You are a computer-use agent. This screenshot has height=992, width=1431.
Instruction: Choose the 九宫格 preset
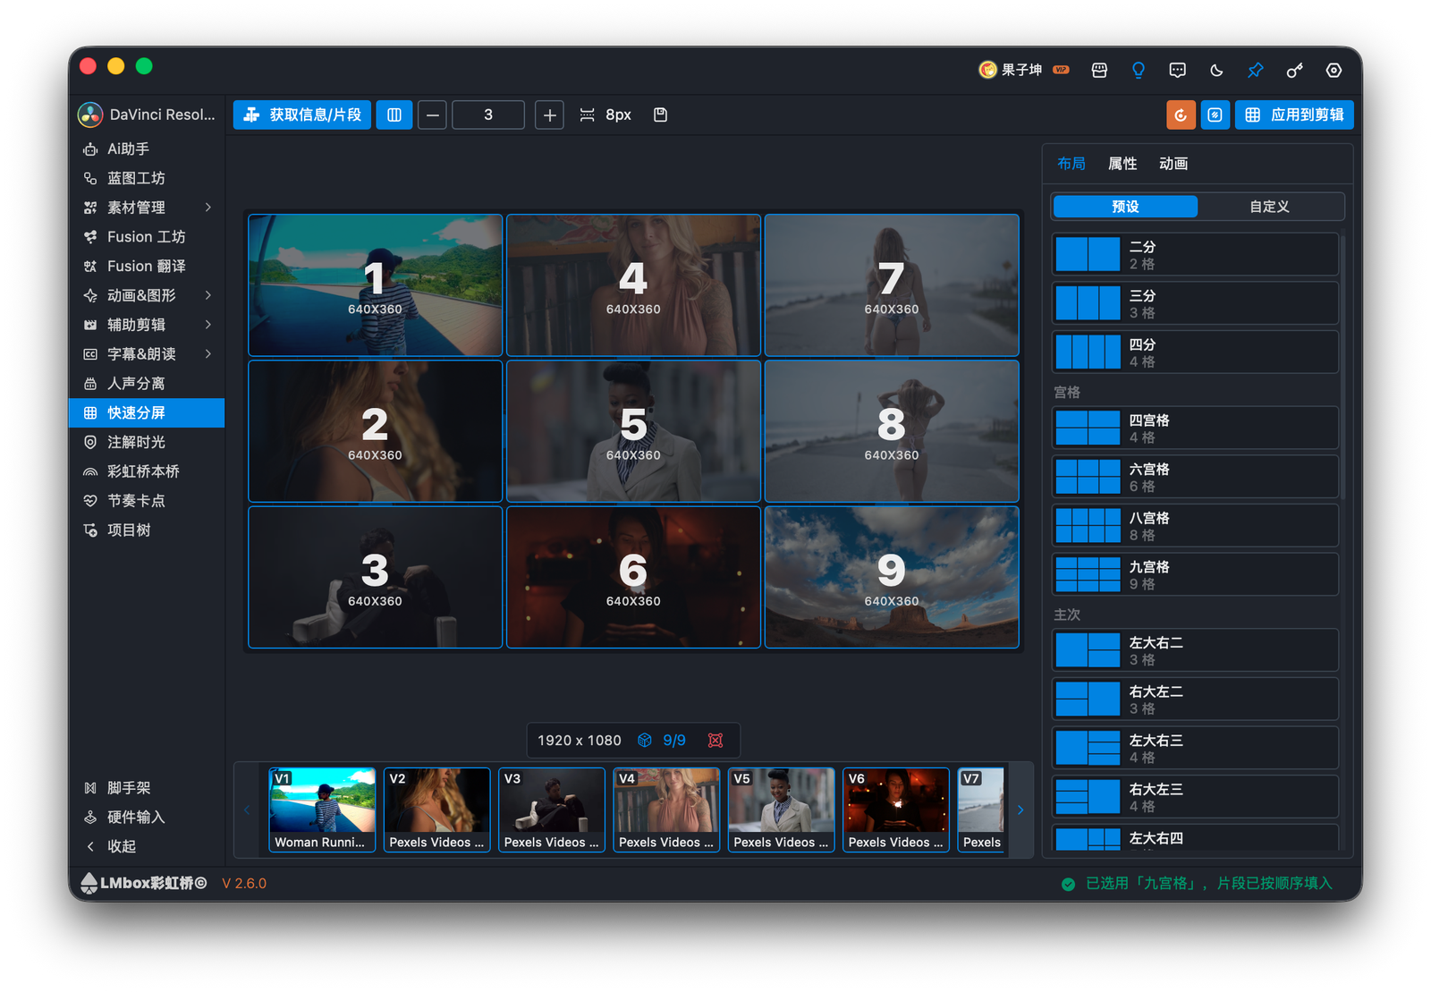1195,574
